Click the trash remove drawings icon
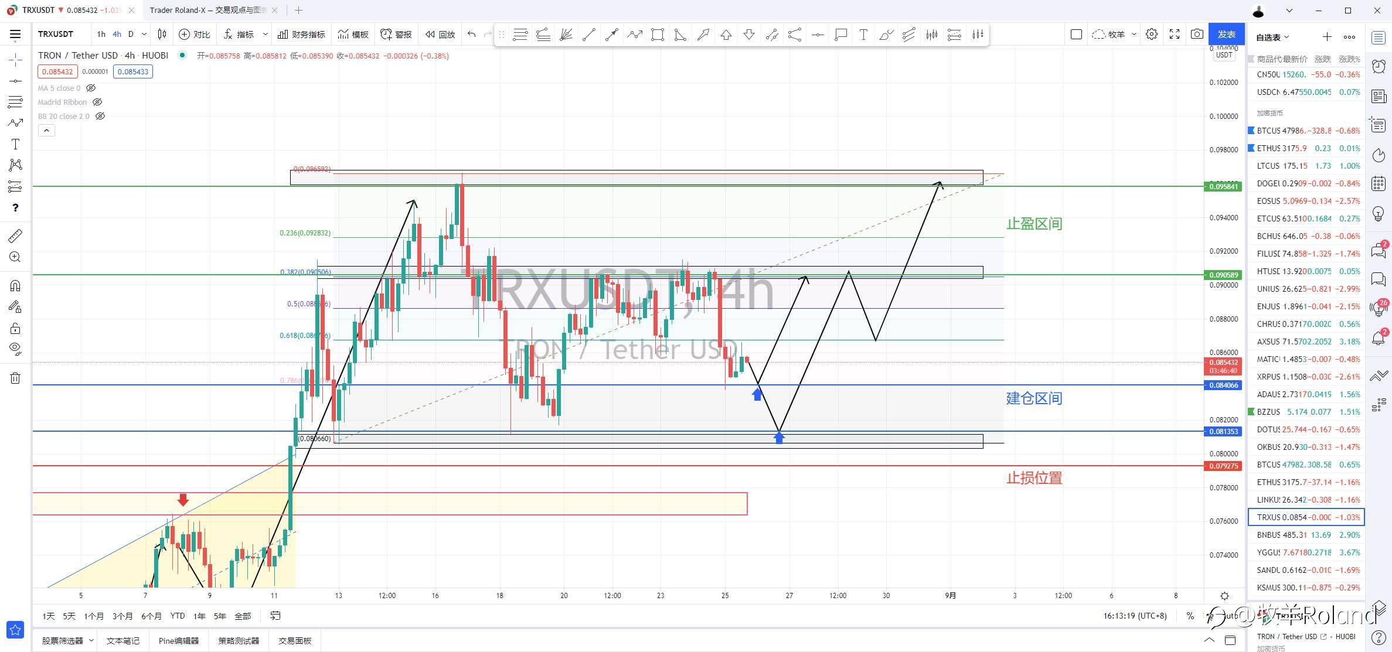The image size is (1392, 652). pos(15,378)
